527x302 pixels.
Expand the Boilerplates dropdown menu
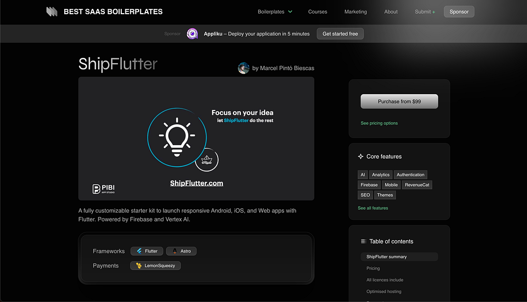[275, 12]
